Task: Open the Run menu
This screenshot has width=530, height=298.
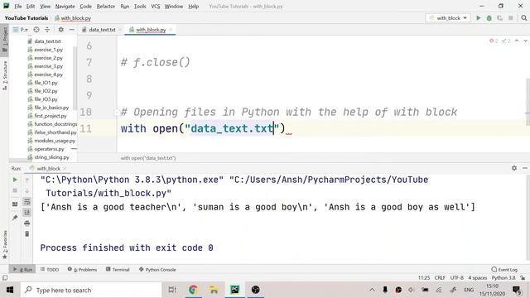Action: [125, 7]
